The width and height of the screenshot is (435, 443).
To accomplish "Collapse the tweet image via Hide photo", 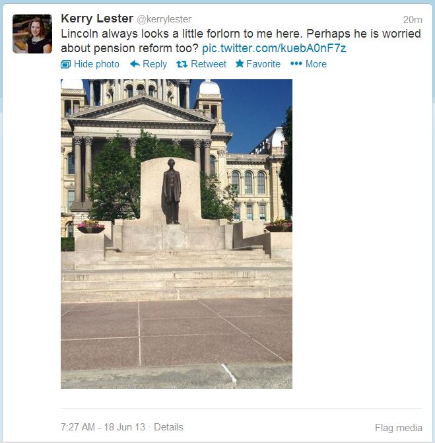I will click(90, 64).
